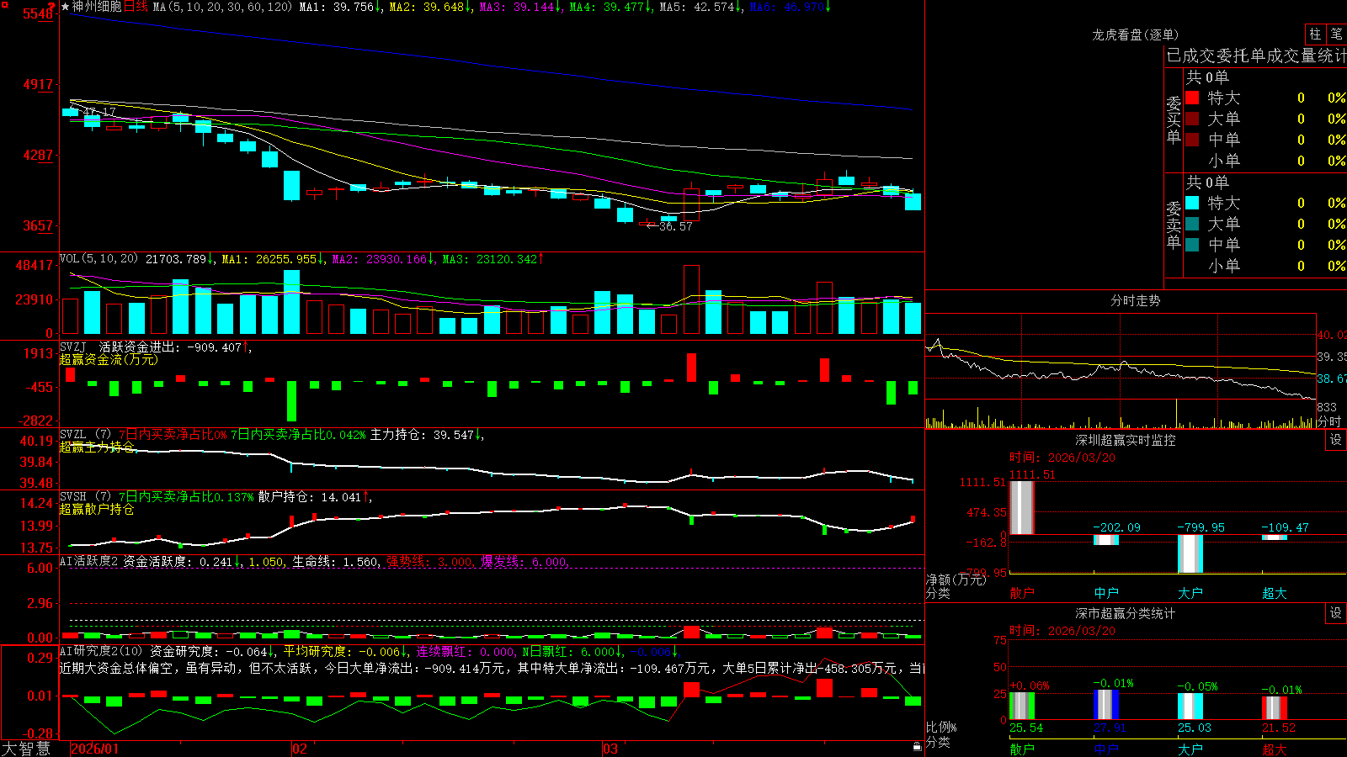Switch to 柱 bar view in 龙虎看盘
Viewport: 1347px width, 757px height.
[x=1315, y=34]
